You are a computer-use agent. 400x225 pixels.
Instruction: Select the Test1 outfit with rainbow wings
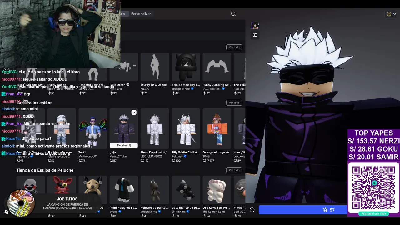93,128
